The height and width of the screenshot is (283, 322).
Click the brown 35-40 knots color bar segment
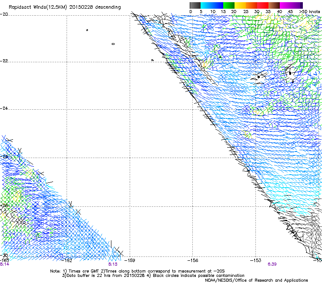(274, 5)
